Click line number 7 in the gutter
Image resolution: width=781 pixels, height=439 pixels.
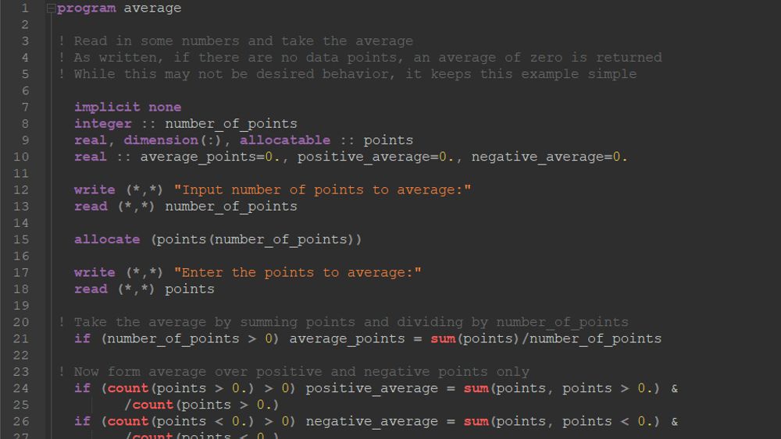[x=24, y=107]
